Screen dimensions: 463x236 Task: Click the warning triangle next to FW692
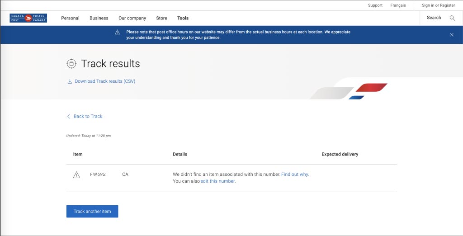tap(76, 175)
